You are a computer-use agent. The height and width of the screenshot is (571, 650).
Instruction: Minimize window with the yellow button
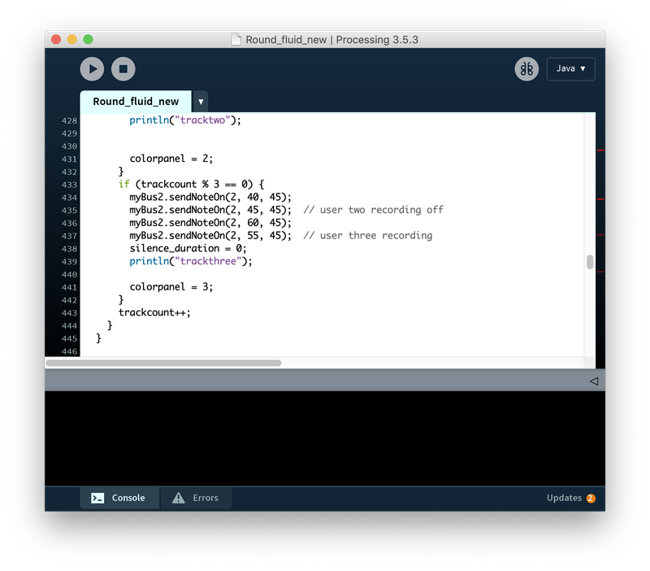pyautogui.click(x=72, y=39)
